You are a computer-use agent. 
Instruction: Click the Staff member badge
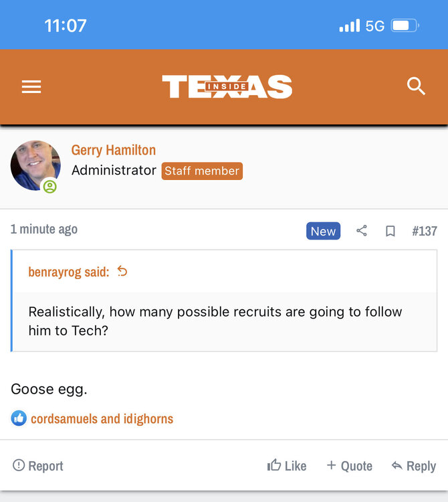click(202, 171)
